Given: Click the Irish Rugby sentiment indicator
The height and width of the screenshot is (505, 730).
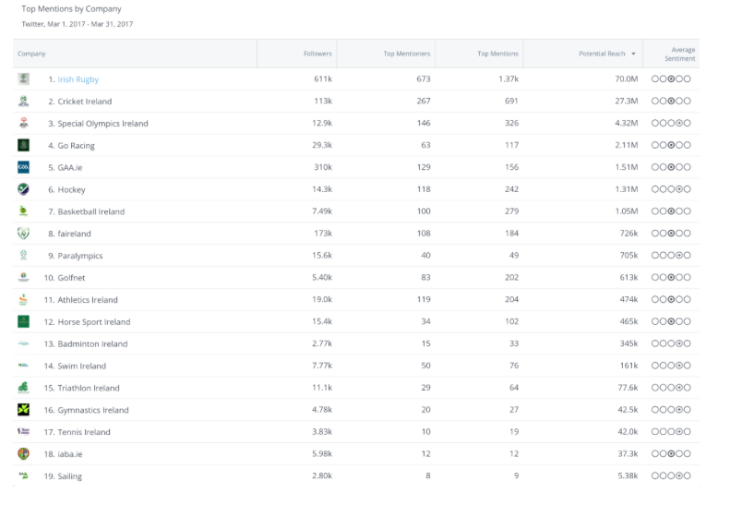Looking at the screenshot, I should [671, 79].
